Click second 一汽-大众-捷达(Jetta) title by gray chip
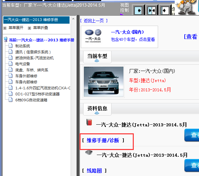Image resolution: width=199 pixels, height=176 pixels. (142, 155)
